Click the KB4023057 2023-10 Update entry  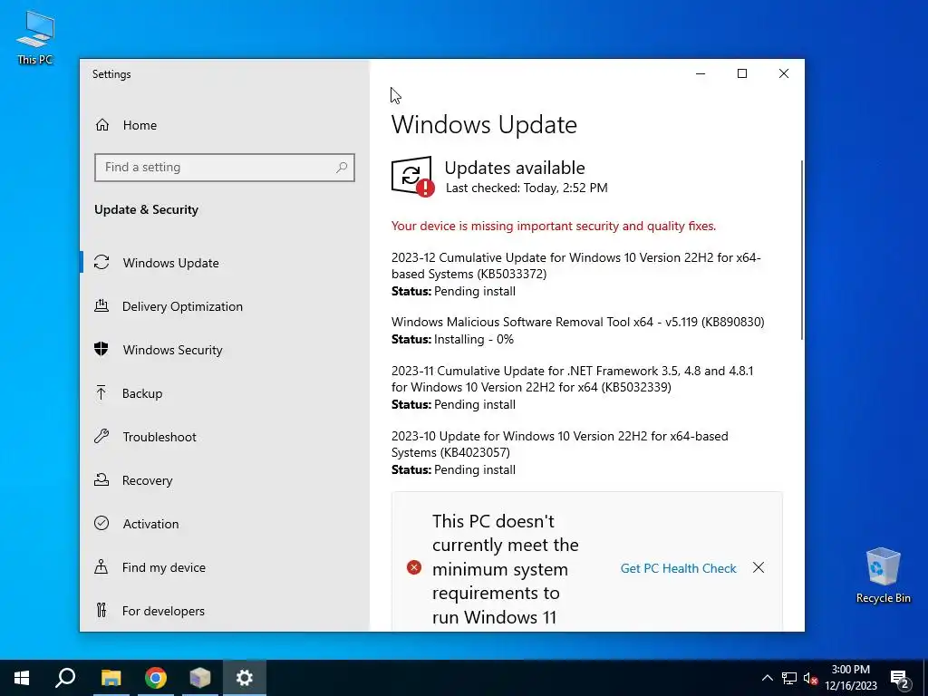point(560,452)
